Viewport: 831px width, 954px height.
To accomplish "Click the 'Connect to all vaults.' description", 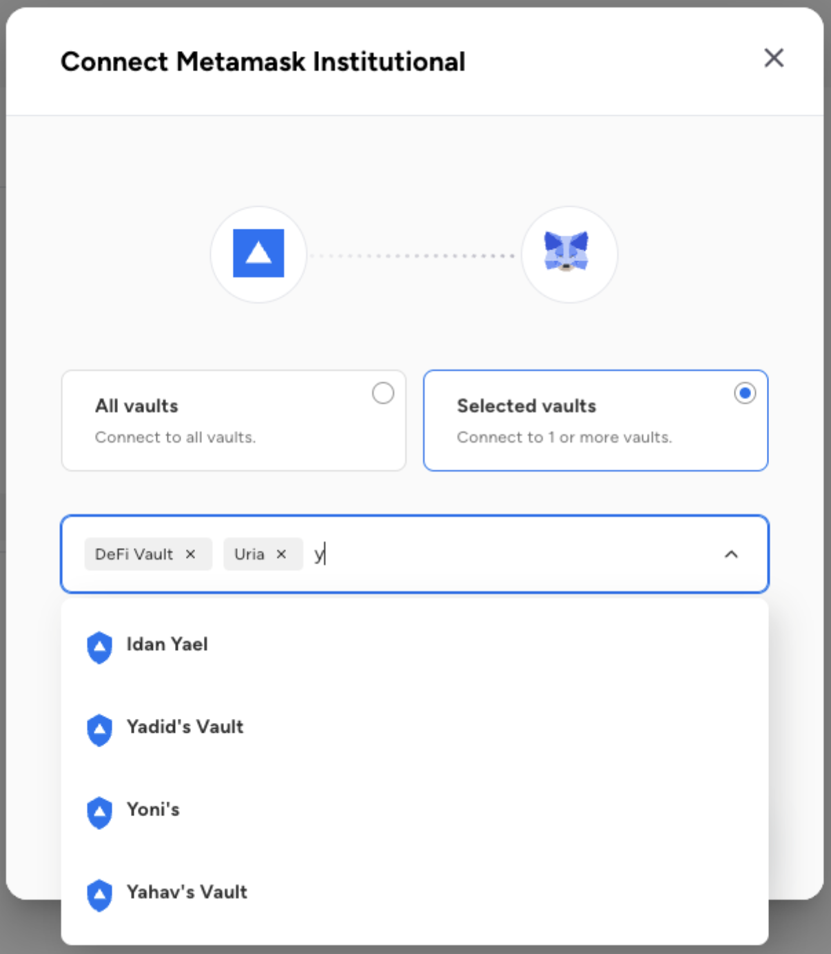I will coord(176,437).
